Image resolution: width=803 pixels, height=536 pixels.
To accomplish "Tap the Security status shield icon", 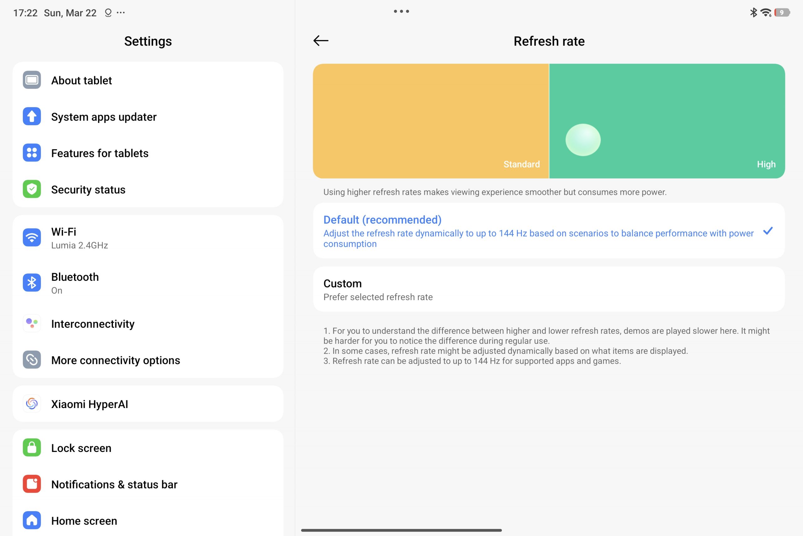I will click(32, 189).
